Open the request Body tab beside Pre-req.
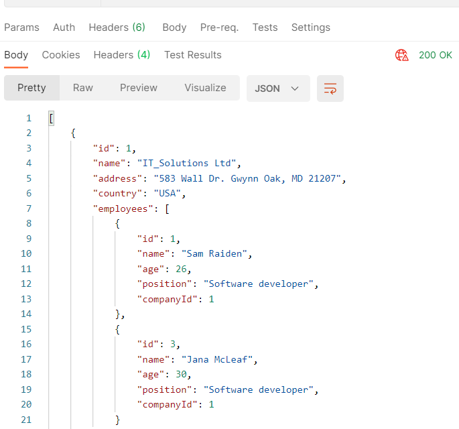Screen dimensions: 459x429 [174, 27]
